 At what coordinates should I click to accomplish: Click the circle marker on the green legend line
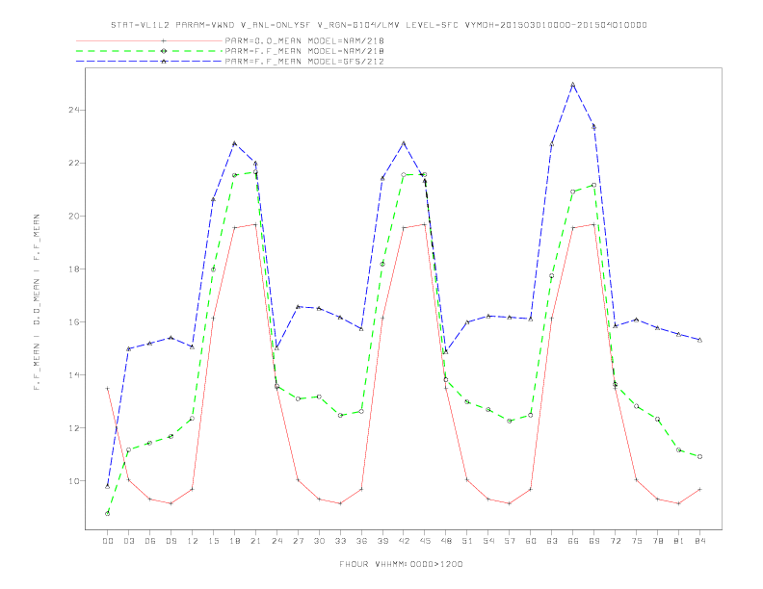[164, 51]
